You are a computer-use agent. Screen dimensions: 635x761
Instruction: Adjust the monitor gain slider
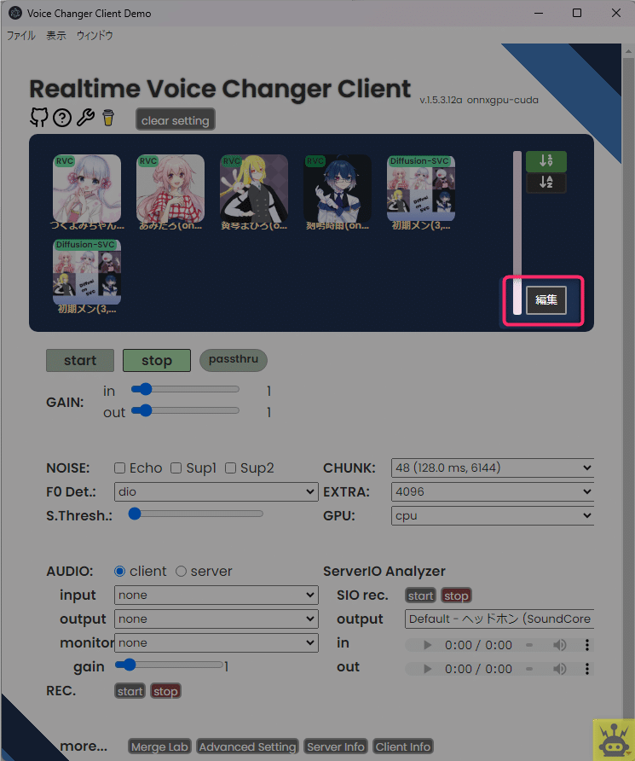point(169,665)
